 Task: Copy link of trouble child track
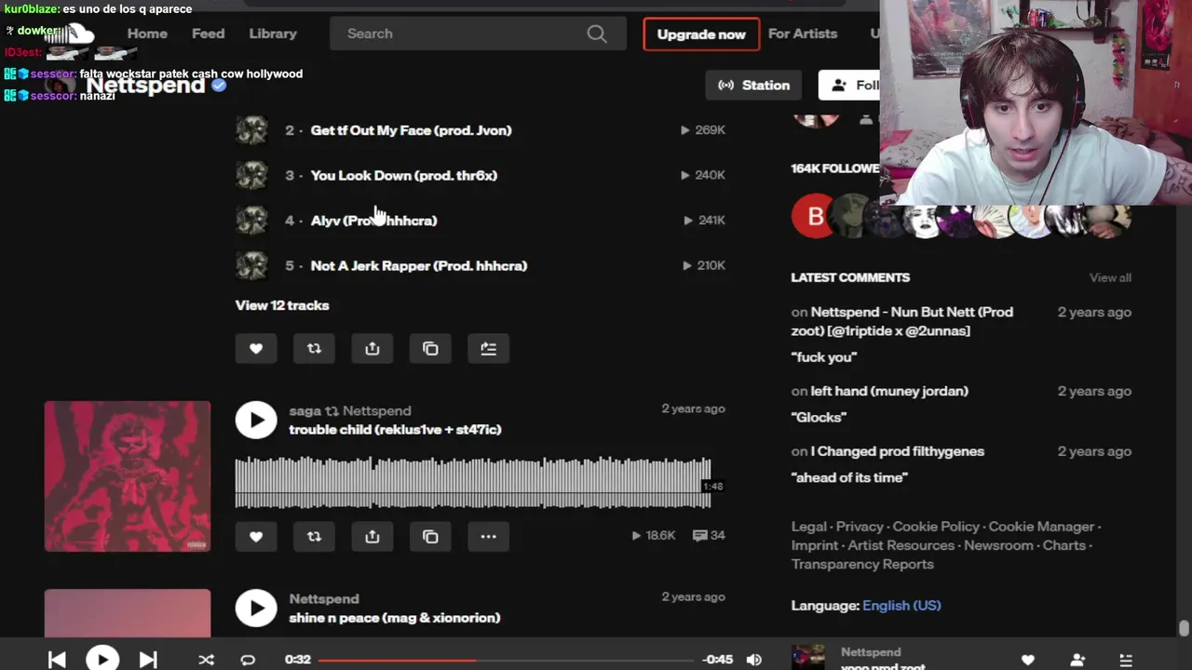(430, 536)
